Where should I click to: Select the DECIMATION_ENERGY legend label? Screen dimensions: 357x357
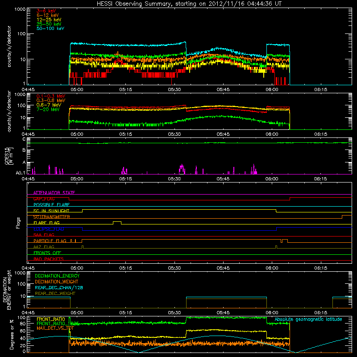pyautogui.click(x=57, y=276)
